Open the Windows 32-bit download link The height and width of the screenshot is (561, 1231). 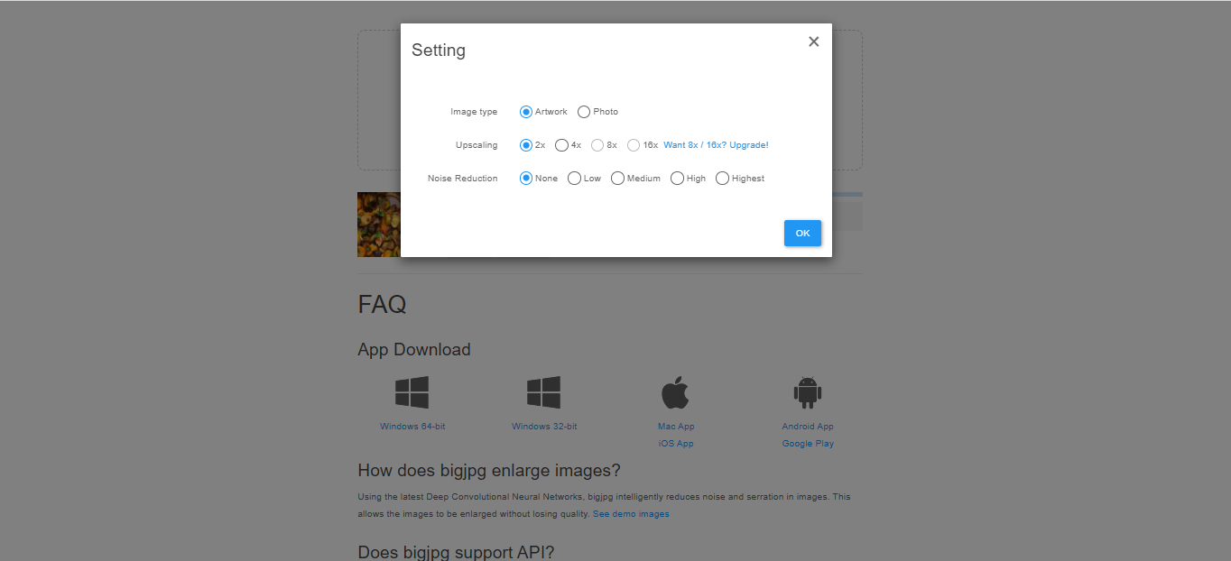(544, 427)
